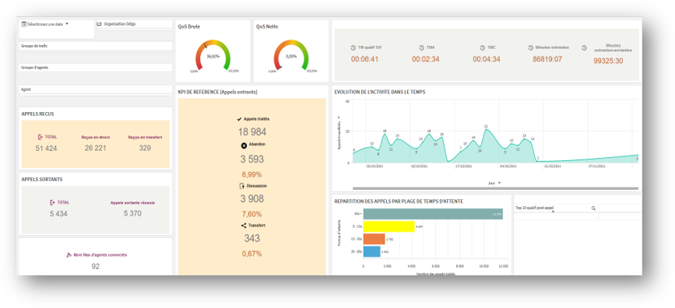
Task: Click the QoS Brute gauge
Action: [x=213, y=56]
